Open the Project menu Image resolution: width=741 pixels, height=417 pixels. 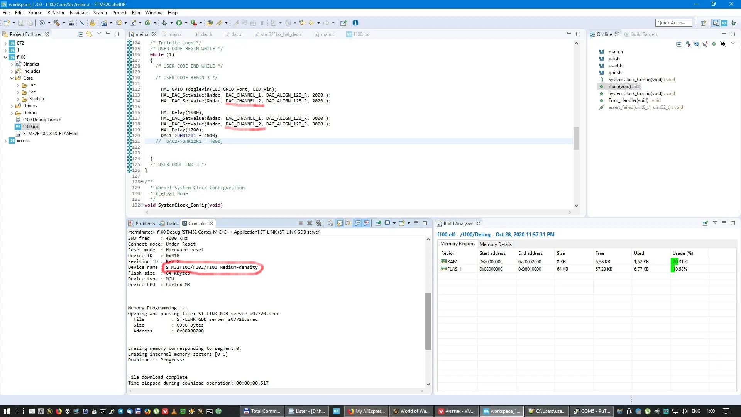click(119, 12)
